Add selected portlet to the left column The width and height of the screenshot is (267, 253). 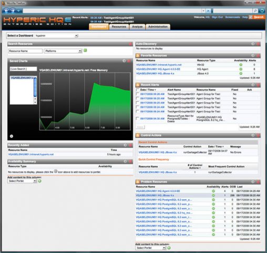click(x=40, y=181)
